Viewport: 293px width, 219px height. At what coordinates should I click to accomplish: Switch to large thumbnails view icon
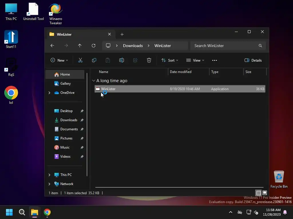pyautogui.click(x=265, y=193)
